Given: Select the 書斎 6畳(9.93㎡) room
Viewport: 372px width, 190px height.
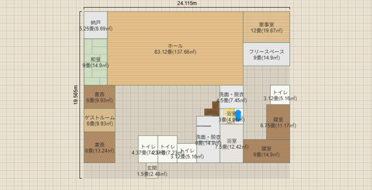Looking at the screenshot, I should coord(100,97).
